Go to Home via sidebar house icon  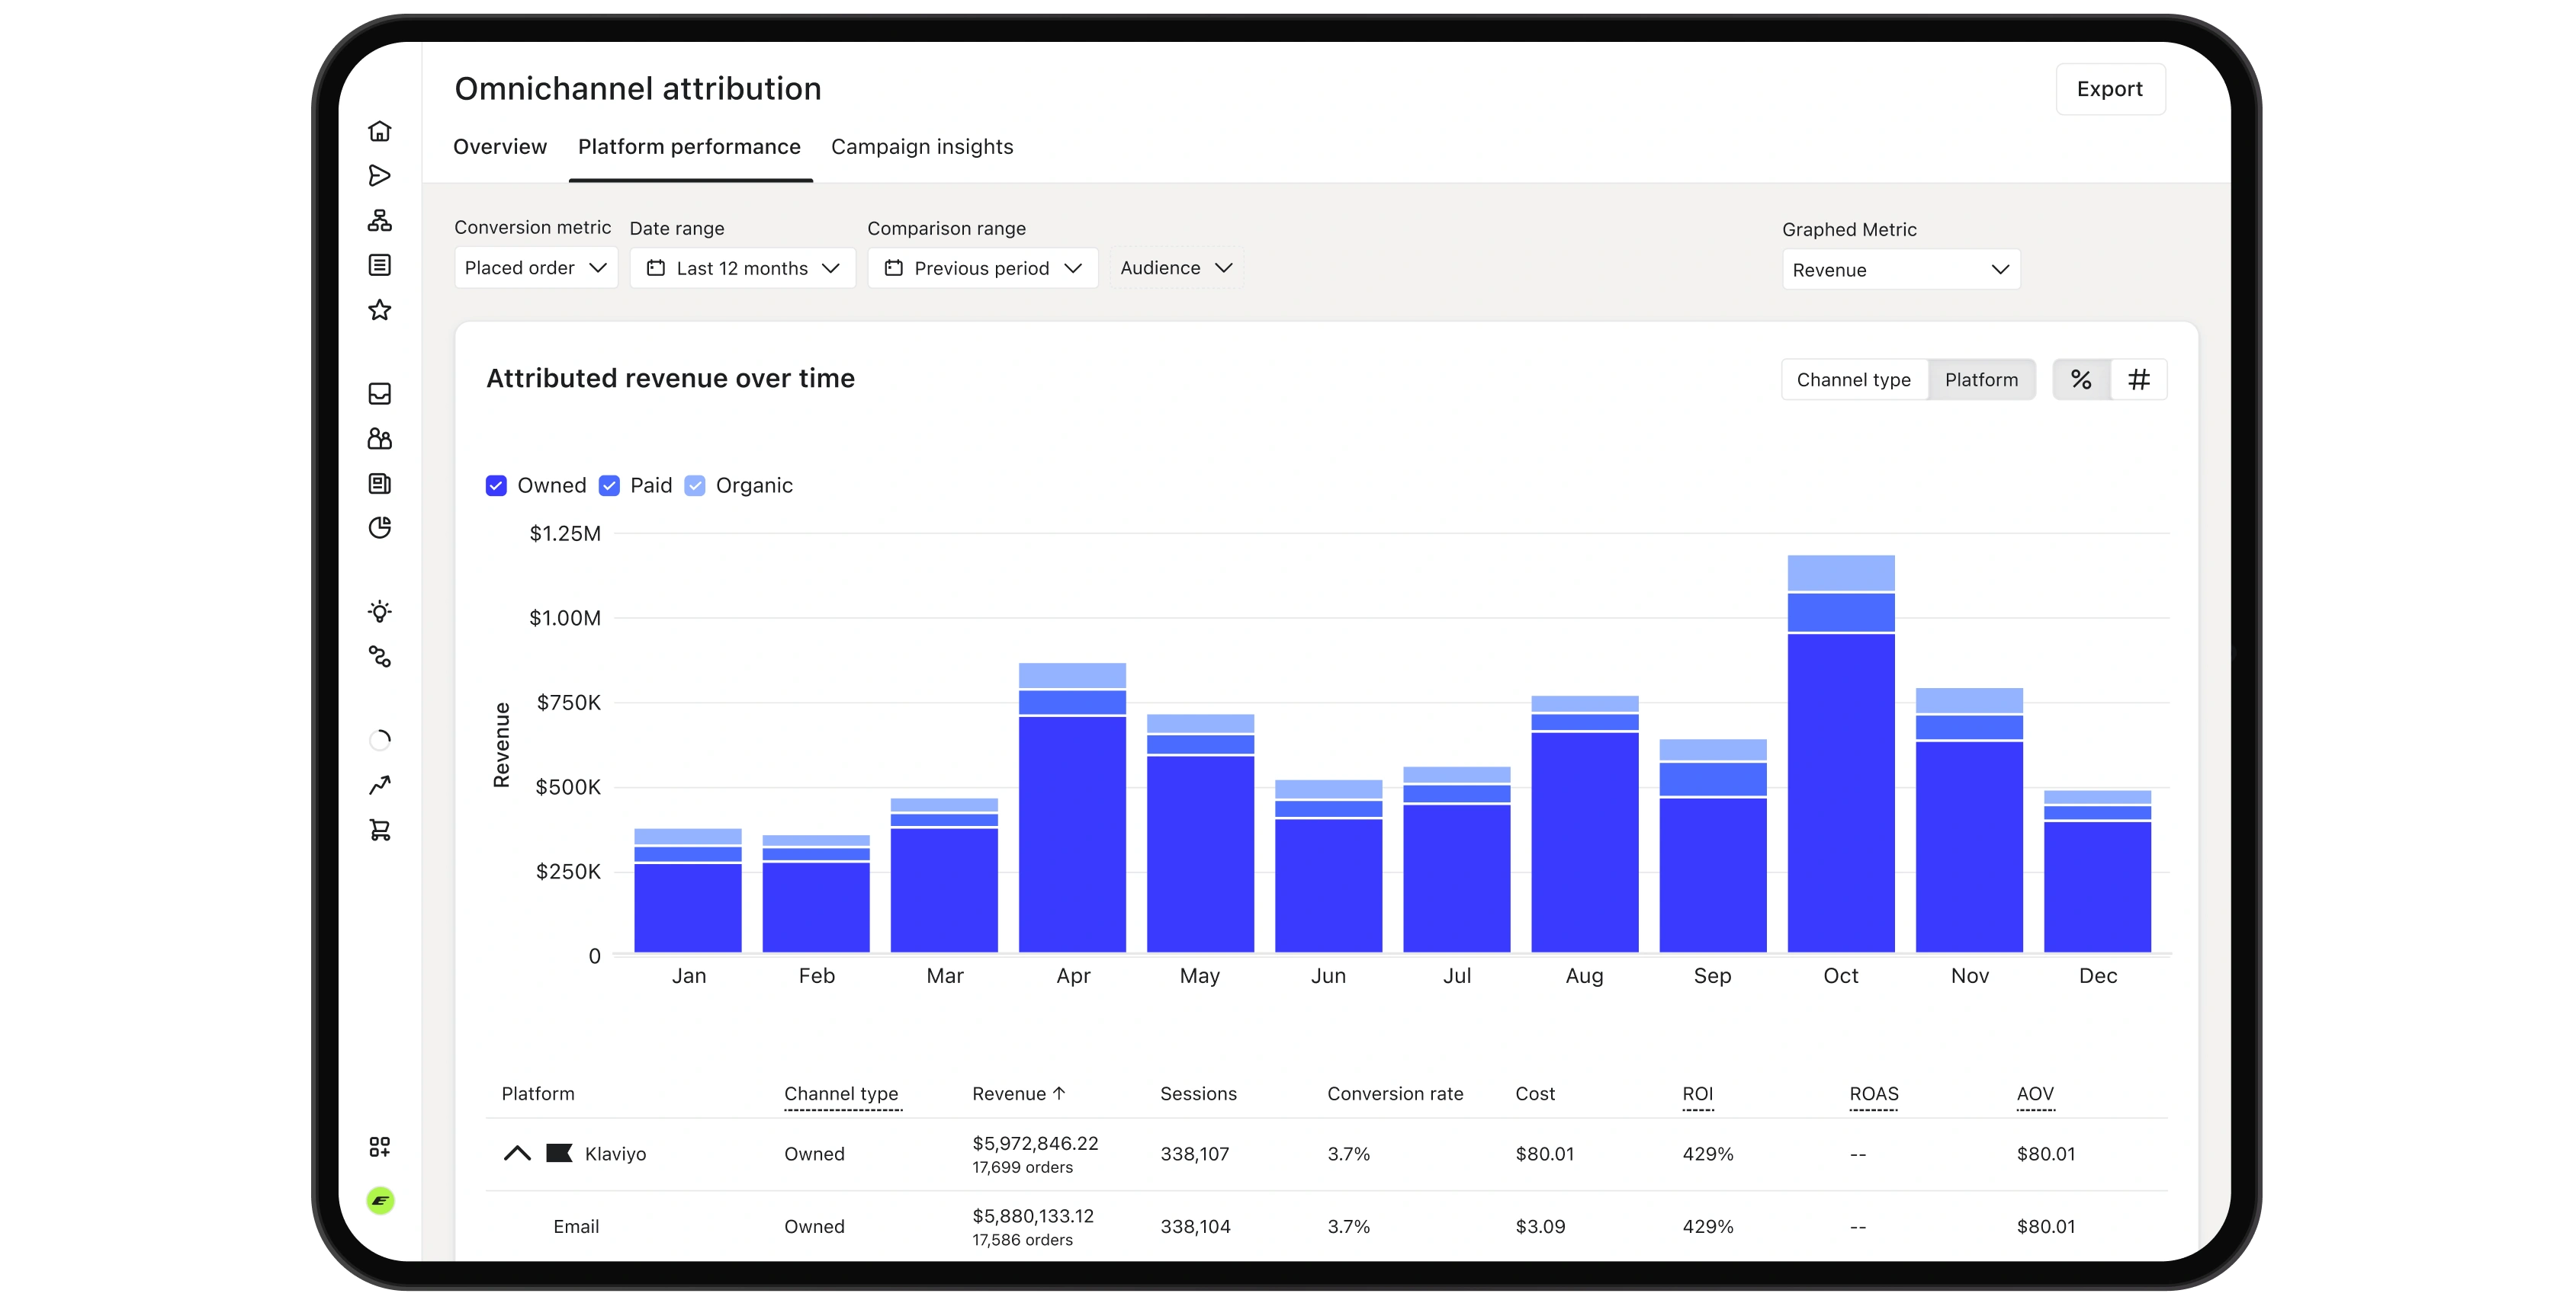(x=379, y=131)
